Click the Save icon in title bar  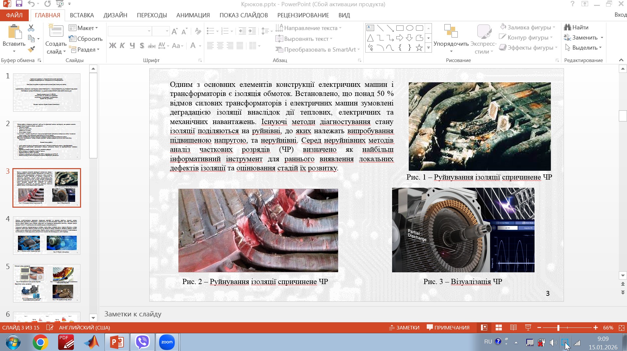click(x=19, y=4)
